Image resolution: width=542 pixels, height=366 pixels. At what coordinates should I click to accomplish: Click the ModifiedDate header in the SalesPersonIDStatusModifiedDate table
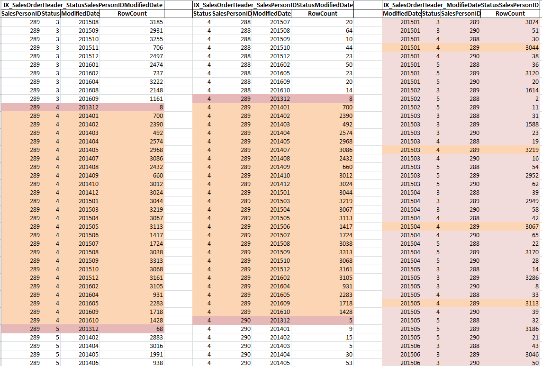point(271,13)
